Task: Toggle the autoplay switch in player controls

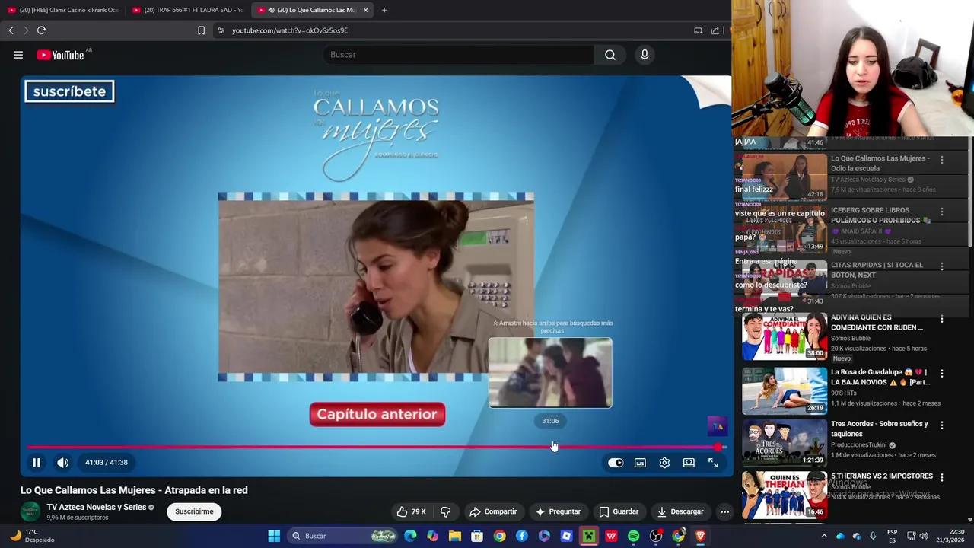Action: [x=616, y=463]
